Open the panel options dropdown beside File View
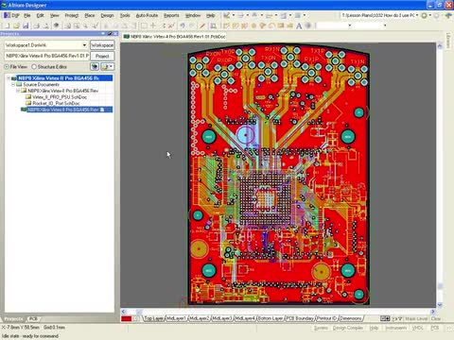Image resolution: width=454 pixels, height=340 pixels. [x=107, y=67]
